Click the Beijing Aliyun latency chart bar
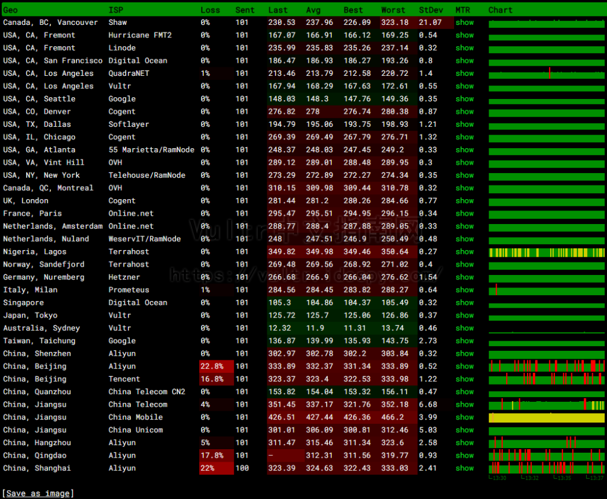 (547, 366)
